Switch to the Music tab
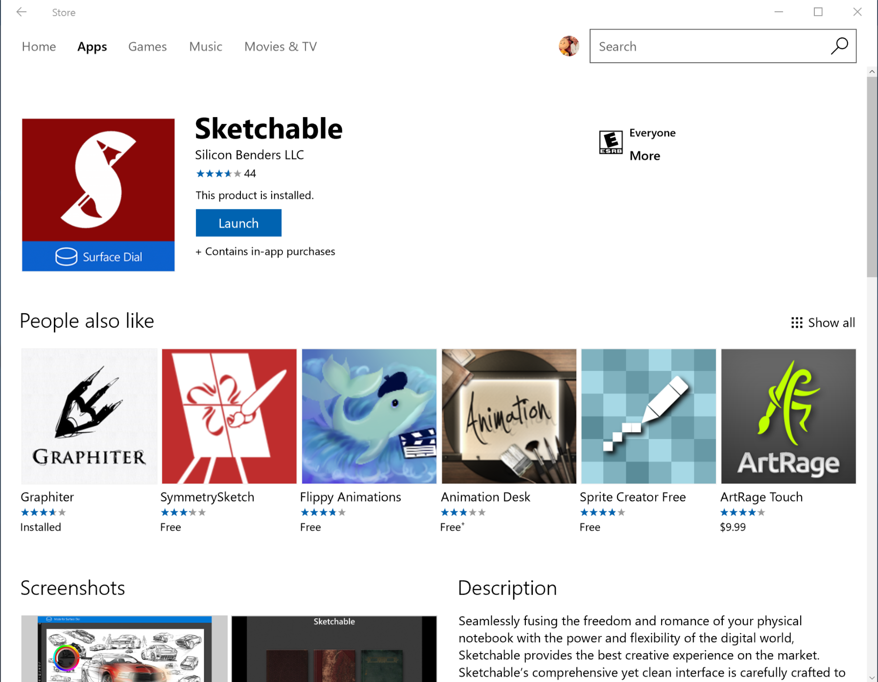The image size is (878, 682). (206, 47)
